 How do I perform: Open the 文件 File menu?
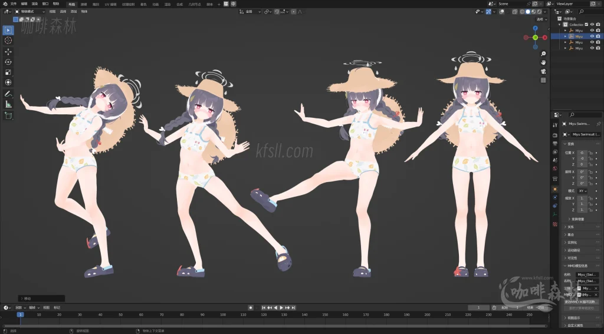[14, 4]
